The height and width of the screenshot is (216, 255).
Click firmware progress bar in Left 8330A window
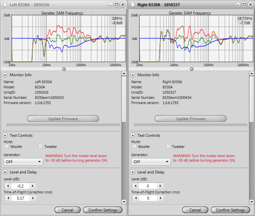(x=63, y=125)
